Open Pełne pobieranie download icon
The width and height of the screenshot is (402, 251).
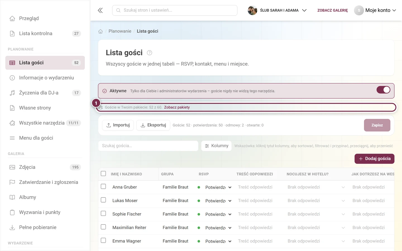click(x=12, y=227)
